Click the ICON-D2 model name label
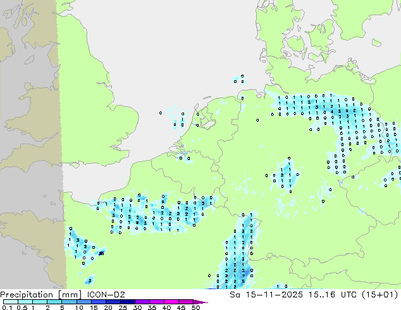Image resolution: width=401 pixels, height=310 pixels. pyautogui.click(x=104, y=294)
